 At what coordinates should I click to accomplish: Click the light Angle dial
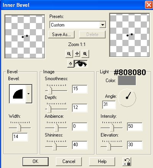(127, 98)
